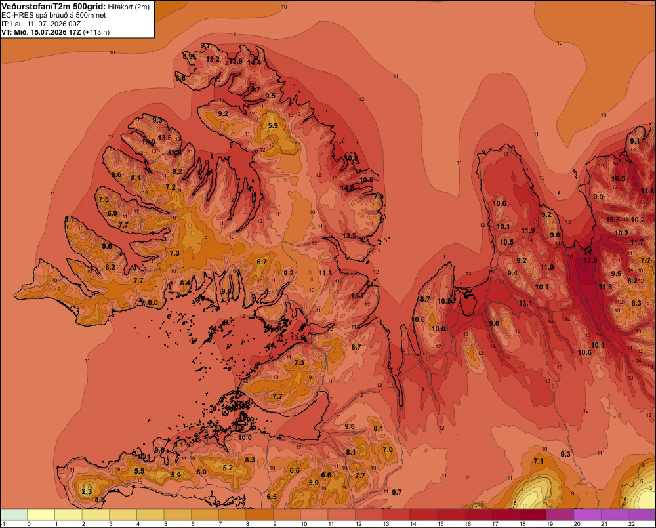Click the hottest map value '17.9'

(590, 260)
